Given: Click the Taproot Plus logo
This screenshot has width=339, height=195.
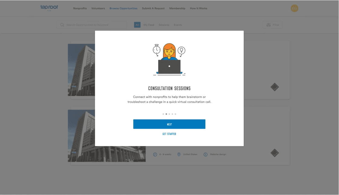Looking at the screenshot, I should click(x=49, y=8).
